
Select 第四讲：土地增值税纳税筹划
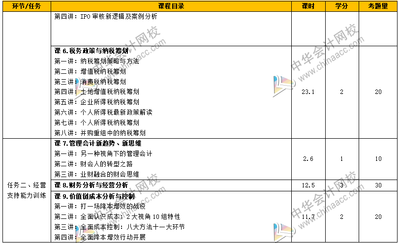pos(97,91)
